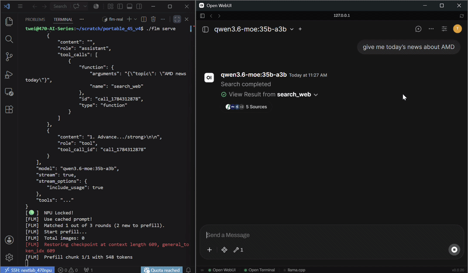The image size is (468, 273).
Task: Split the terminal pane
Action: click(143, 19)
